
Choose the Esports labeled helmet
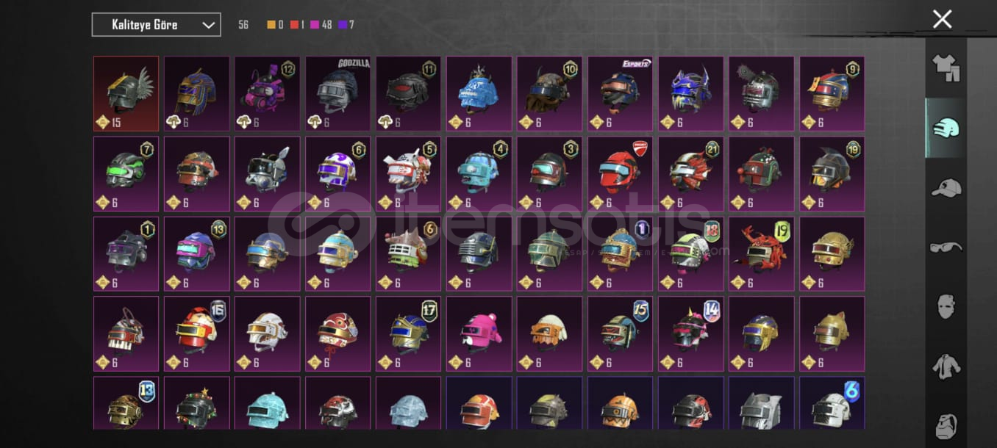coord(620,94)
